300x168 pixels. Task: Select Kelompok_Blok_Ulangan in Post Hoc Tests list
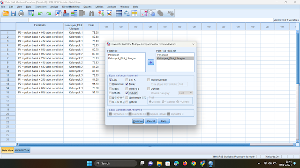click(175, 58)
